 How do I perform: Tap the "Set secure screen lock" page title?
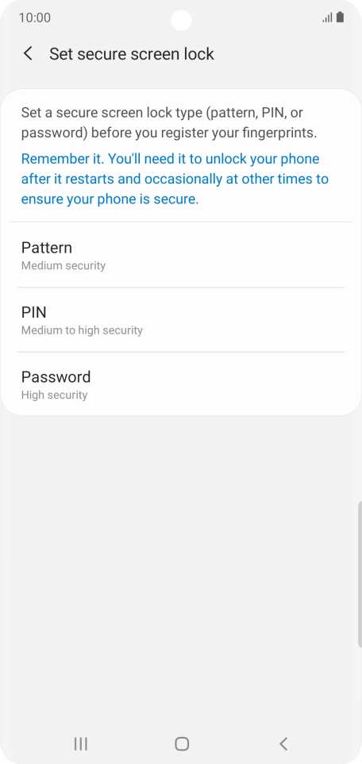(132, 53)
